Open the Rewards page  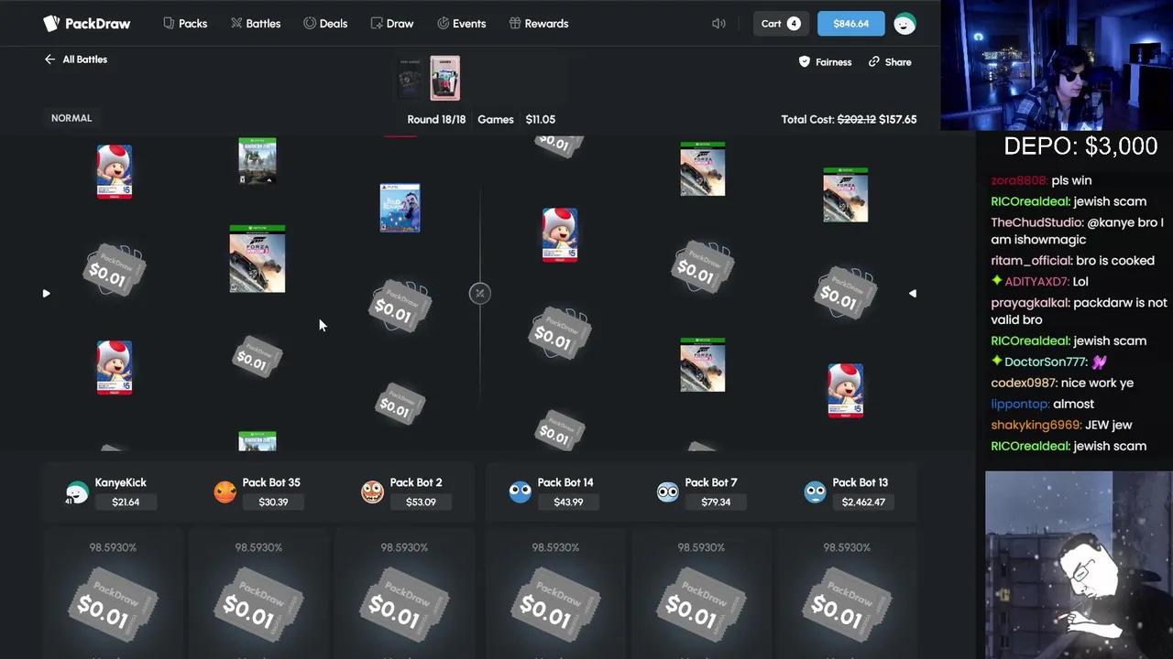pos(538,24)
